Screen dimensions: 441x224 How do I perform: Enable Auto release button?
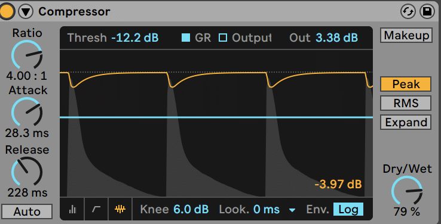(x=27, y=211)
